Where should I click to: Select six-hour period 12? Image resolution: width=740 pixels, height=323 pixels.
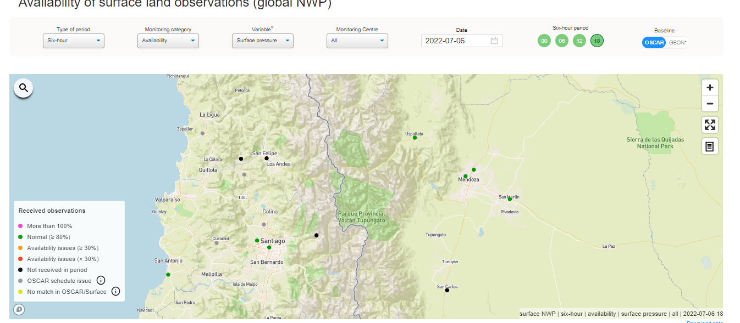coord(579,41)
